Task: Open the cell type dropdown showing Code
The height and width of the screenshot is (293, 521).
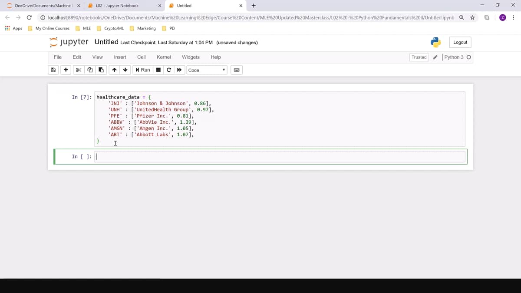Action: tap(207, 70)
